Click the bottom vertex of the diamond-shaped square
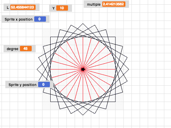Viewport: 171px width, 128px height. click(83, 115)
